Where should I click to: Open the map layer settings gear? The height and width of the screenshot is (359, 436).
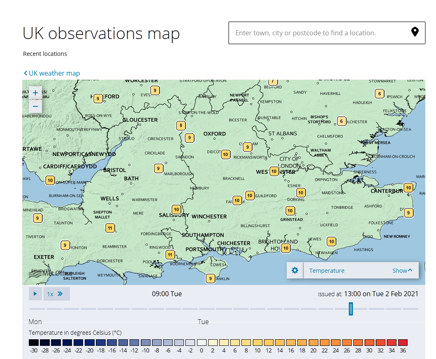pos(295,270)
